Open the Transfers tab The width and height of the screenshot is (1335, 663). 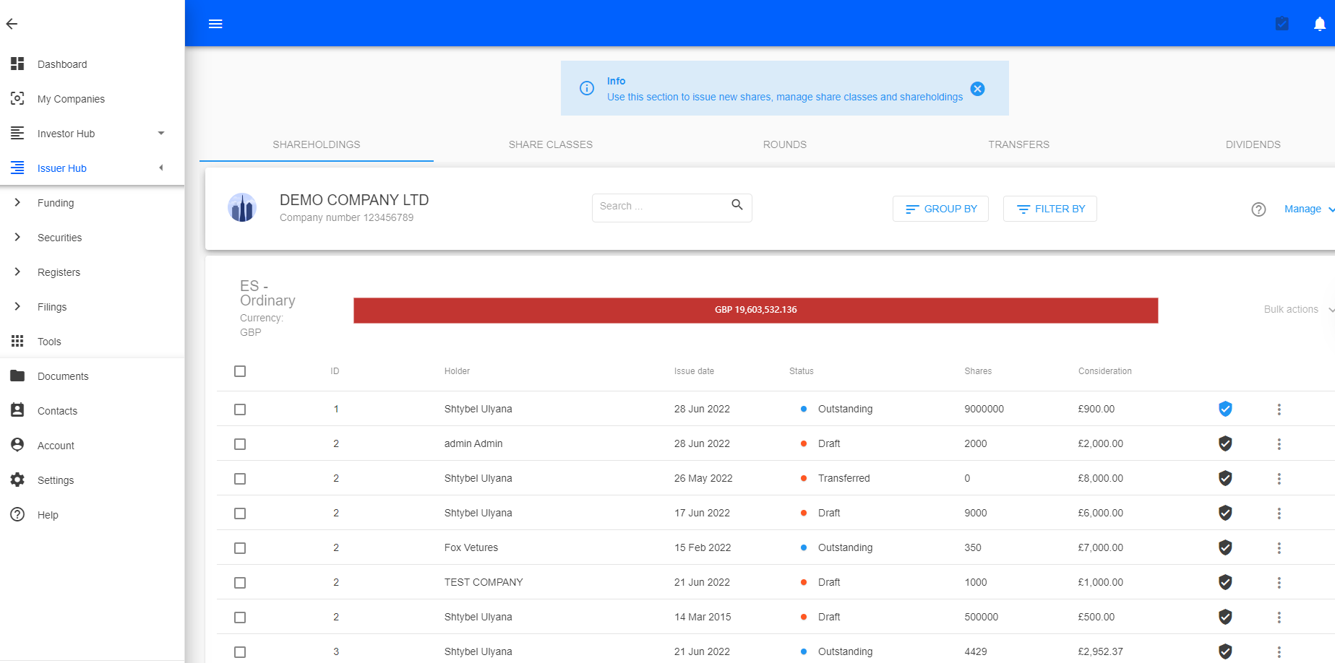pos(1018,144)
